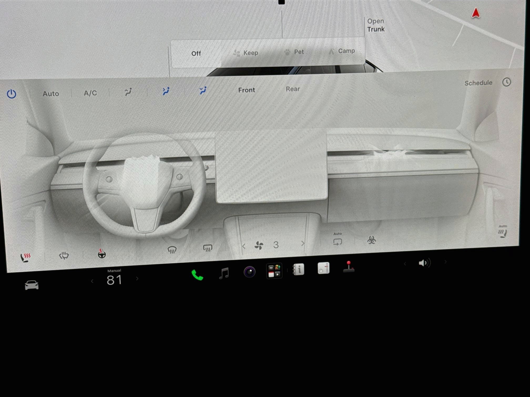
Task: Turn on rear window defrost
Action: 208,248
